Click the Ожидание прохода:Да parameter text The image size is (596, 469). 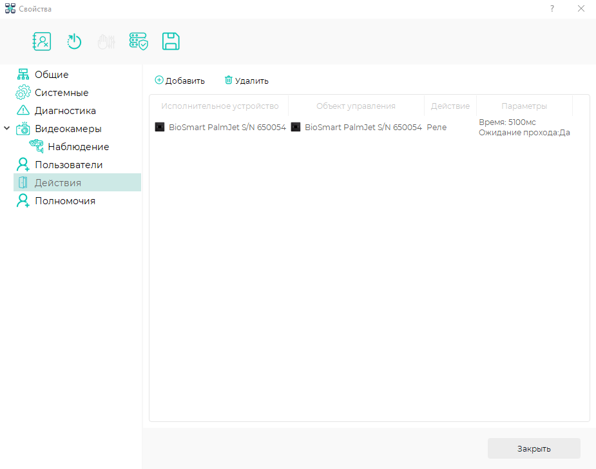click(x=524, y=133)
